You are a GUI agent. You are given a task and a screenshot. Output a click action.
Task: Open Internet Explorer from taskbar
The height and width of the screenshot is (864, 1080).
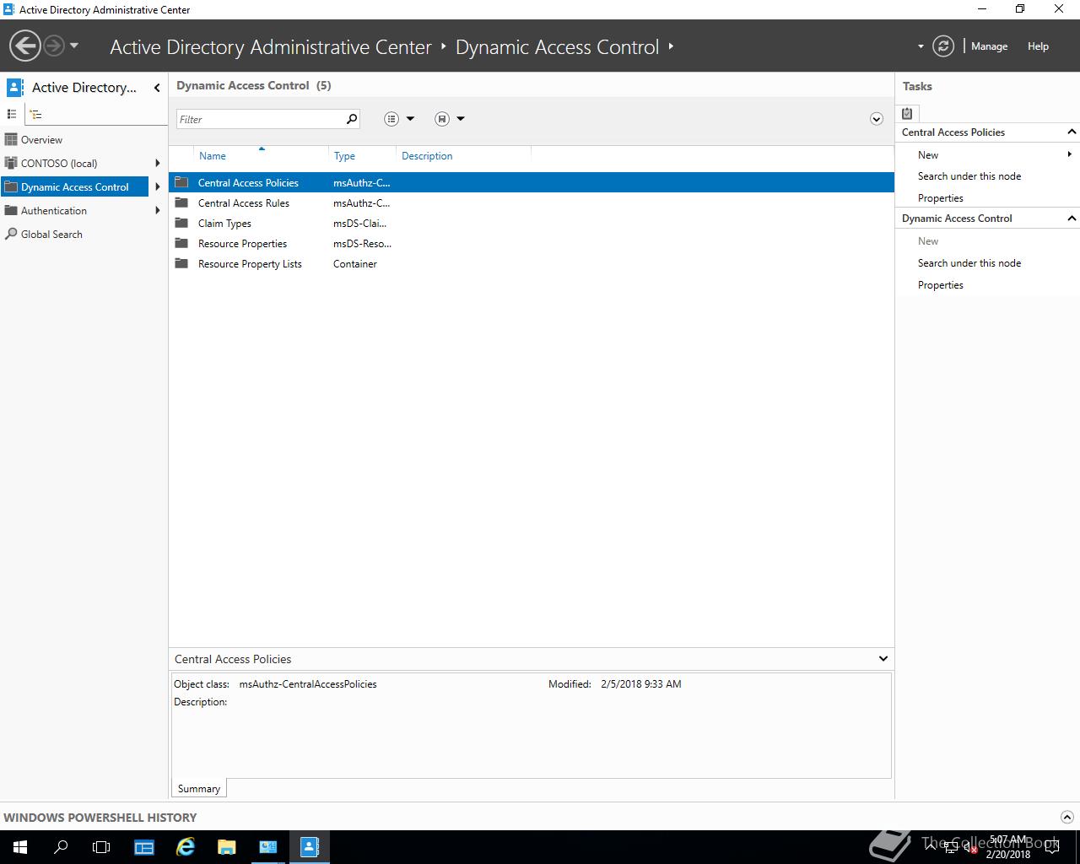pos(185,847)
